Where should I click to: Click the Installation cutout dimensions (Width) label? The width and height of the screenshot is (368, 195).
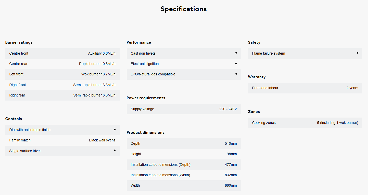pos(160,175)
